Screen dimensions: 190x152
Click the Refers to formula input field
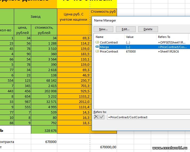pos(148,117)
